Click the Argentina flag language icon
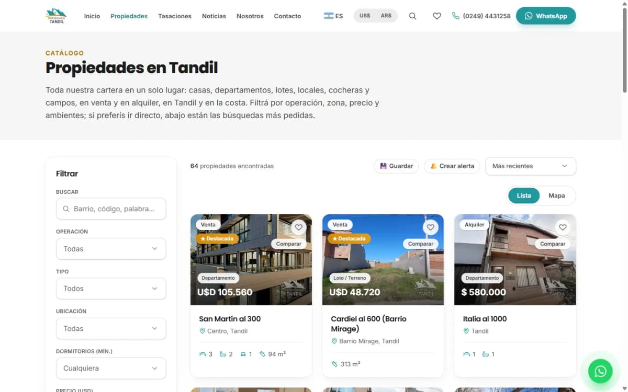 pos(329,16)
